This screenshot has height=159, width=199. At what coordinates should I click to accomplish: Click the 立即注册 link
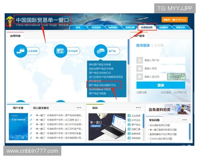(x=142, y=92)
